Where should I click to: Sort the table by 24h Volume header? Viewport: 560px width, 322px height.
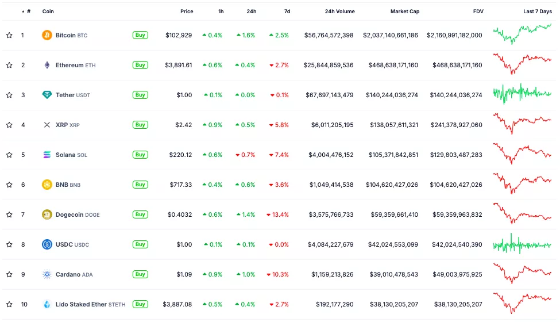339,11
